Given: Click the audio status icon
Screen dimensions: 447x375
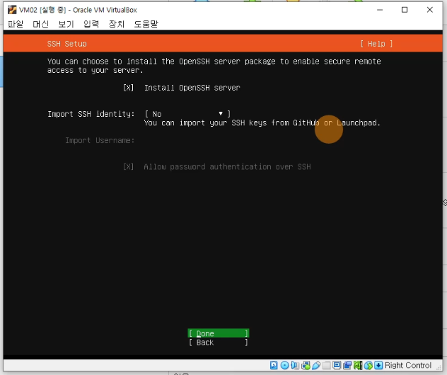Looking at the screenshot, I should tap(295, 365).
